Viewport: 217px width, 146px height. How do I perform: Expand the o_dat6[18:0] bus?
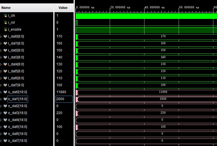tap(1, 134)
